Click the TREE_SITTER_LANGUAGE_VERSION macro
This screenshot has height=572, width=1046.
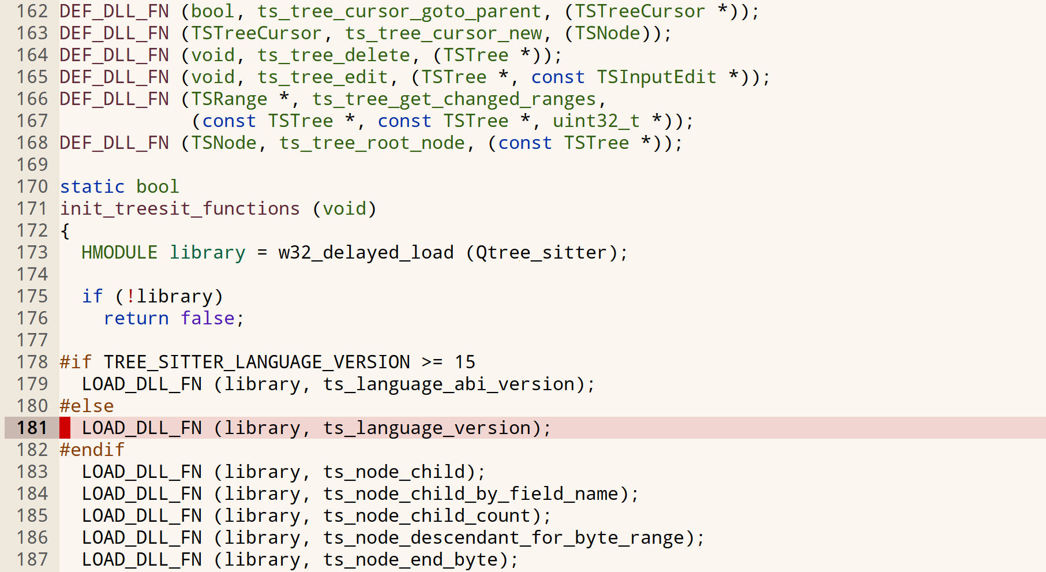[257, 362]
